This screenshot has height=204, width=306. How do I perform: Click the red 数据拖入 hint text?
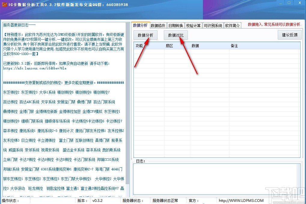coord(274,24)
